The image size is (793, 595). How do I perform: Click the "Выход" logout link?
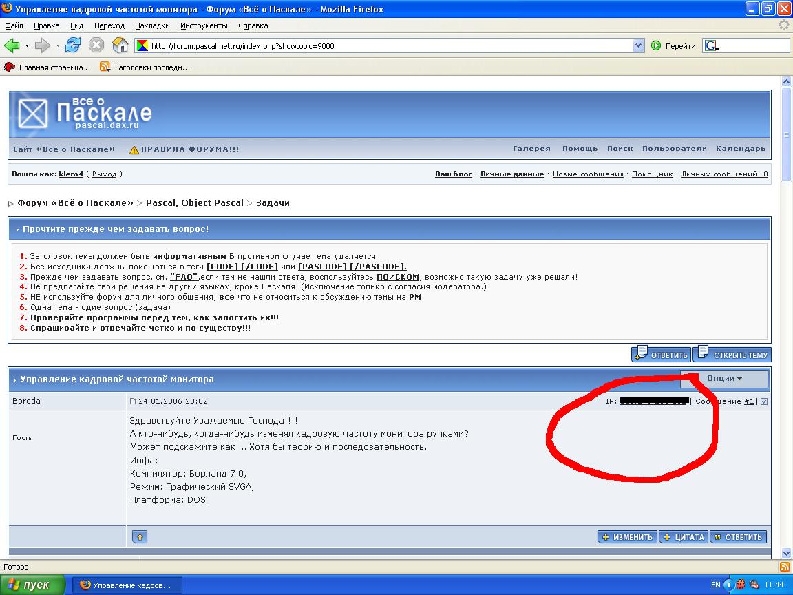click(x=104, y=174)
